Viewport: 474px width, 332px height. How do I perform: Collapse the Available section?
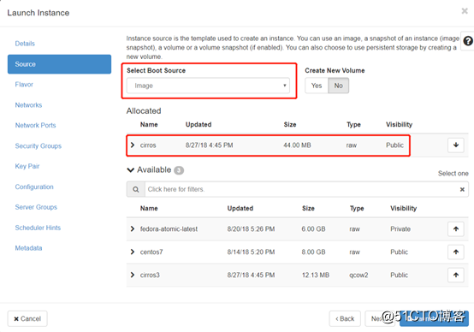point(131,170)
